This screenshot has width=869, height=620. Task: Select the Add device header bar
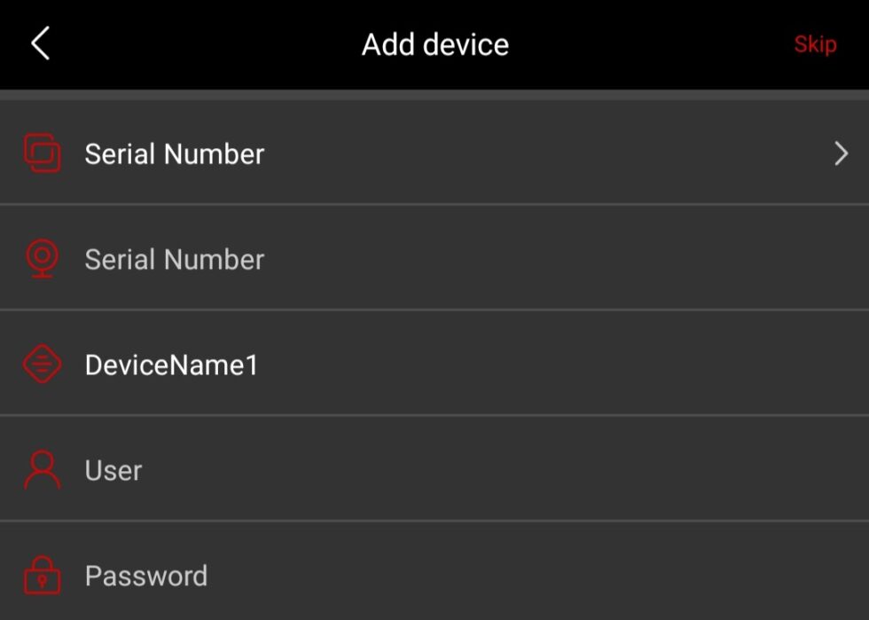(434, 43)
